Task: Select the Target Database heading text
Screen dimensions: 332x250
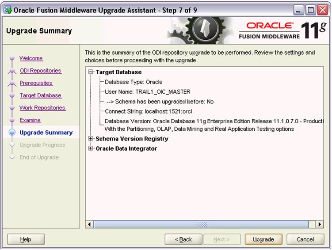Action: [x=118, y=72]
